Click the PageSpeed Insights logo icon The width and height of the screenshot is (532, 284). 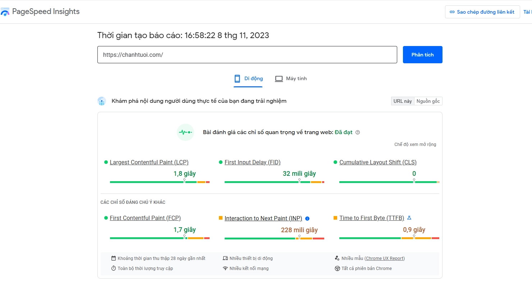tap(5, 12)
